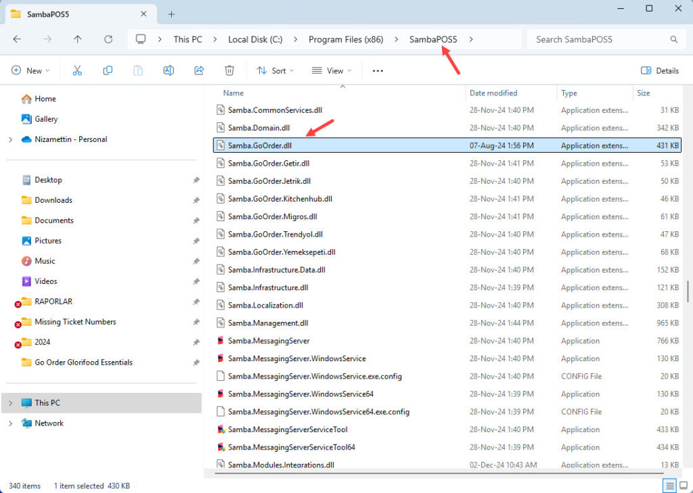Navigate to This PC in breadcrumb
The image size is (693, 493).
click(188, 39)
